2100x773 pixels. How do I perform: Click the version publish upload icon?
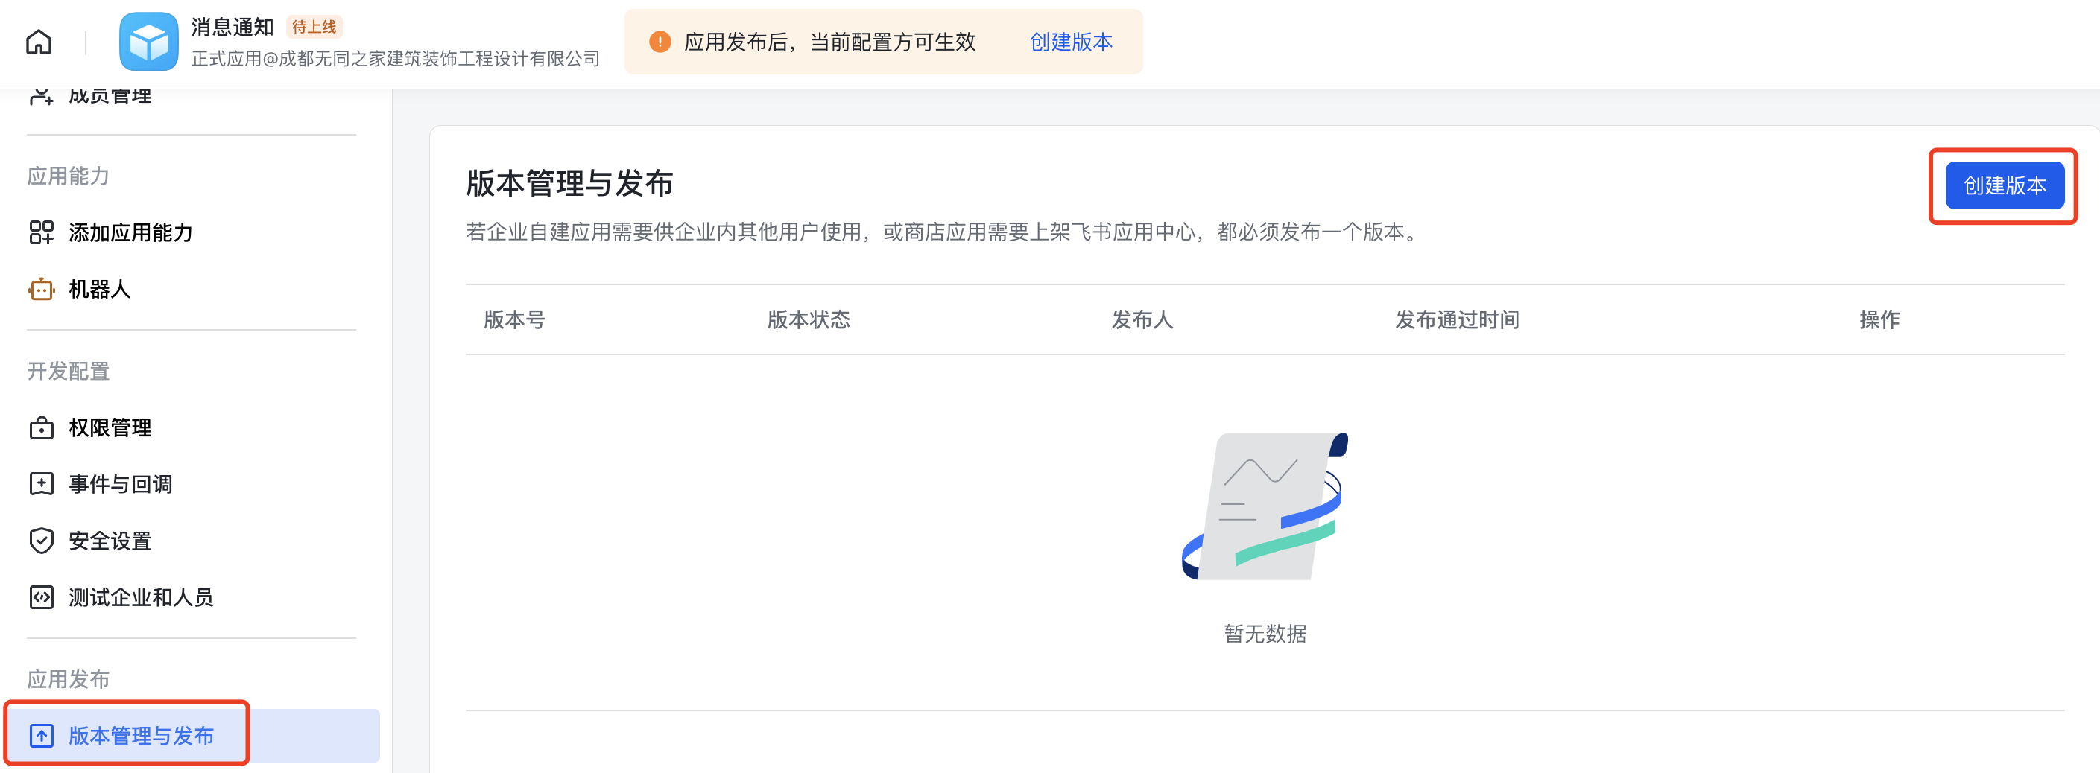[41, 736]
